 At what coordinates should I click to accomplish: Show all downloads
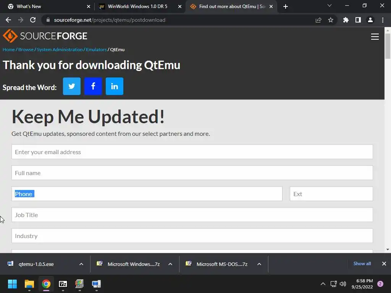[x=362, y=264]
